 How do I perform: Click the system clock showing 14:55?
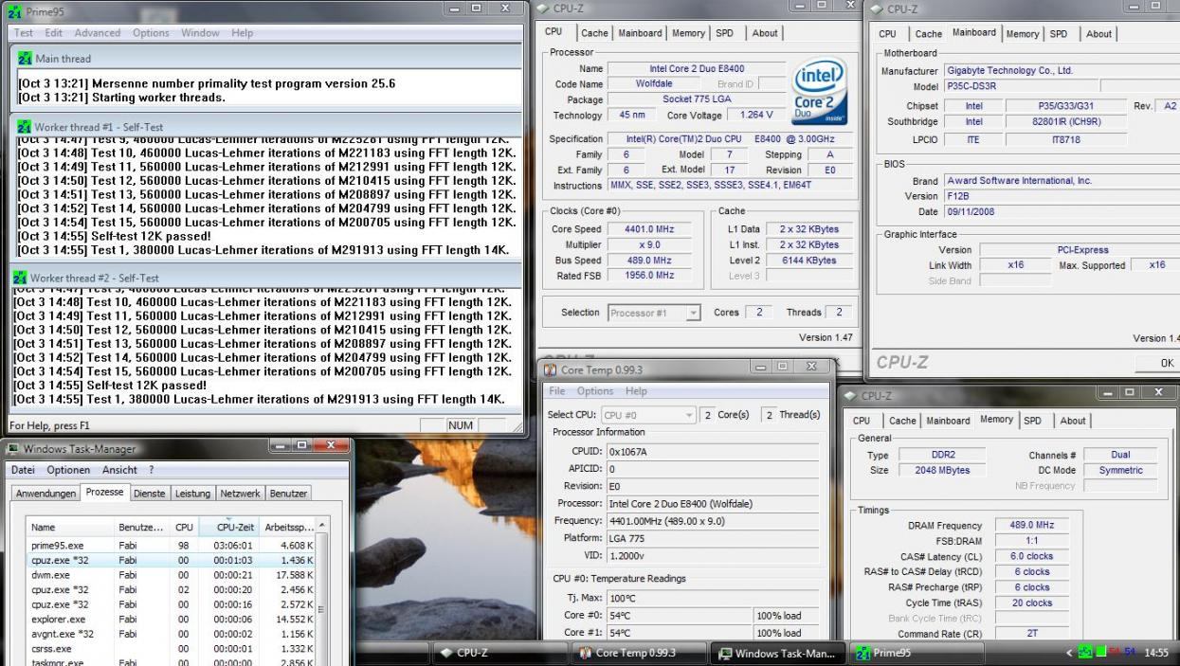[x=1155, y=654]
